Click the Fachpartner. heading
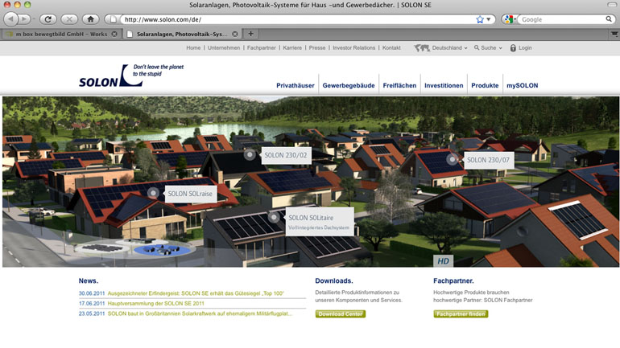 pyautogui.click(x=453, y=281)
